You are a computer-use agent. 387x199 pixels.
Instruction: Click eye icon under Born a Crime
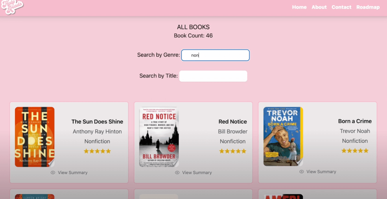(x=302, y=172)
